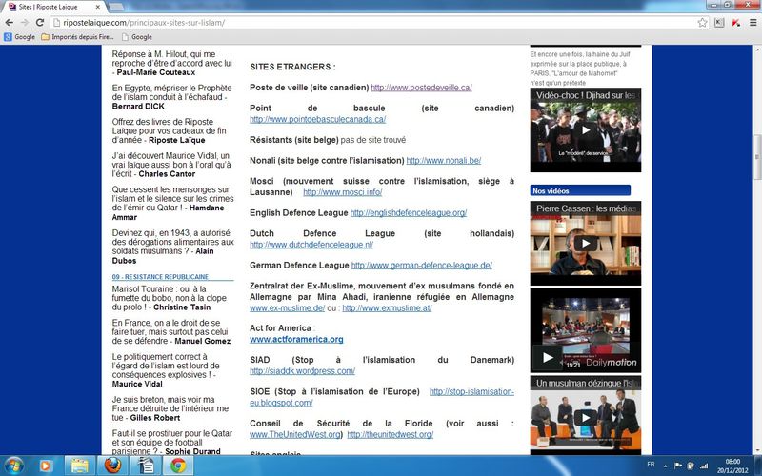Open the Nos vidéos section header
762x476 pixels.
pos(580,190)
